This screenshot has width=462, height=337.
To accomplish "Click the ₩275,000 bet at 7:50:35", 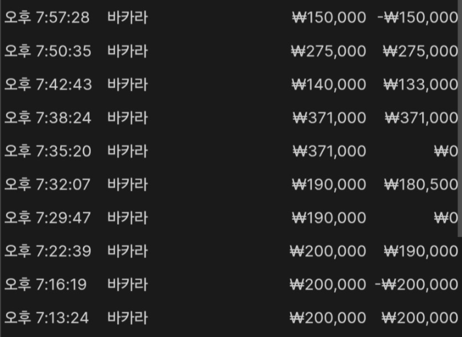I will click(x=329, y=51).
